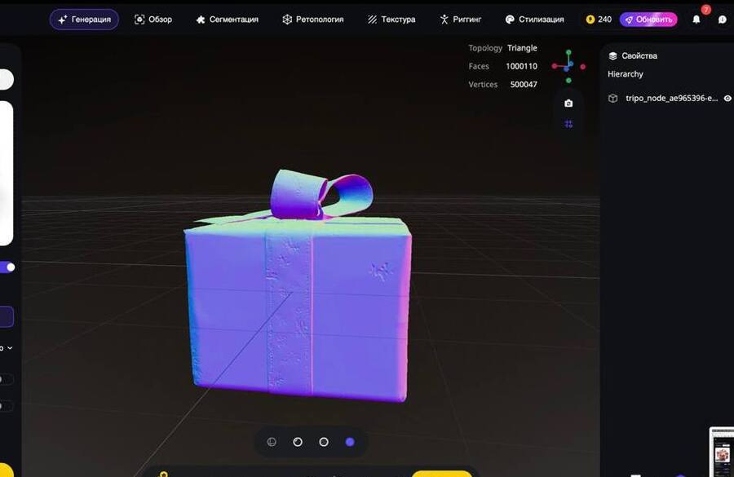The width and height of the screenshot is (734, 477).
Task: Click the left red axis dot on the gizmo
Action: coord(555,66)
